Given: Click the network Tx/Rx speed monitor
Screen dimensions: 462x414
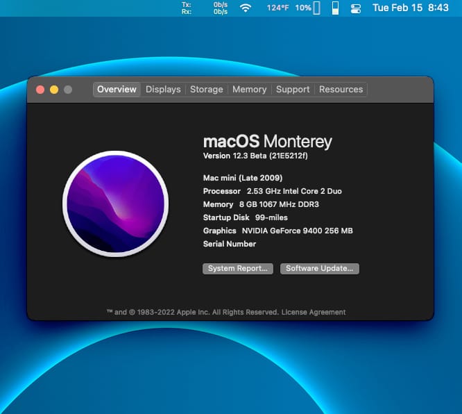Looking at the screenshot, I should [x=205, y=8].
